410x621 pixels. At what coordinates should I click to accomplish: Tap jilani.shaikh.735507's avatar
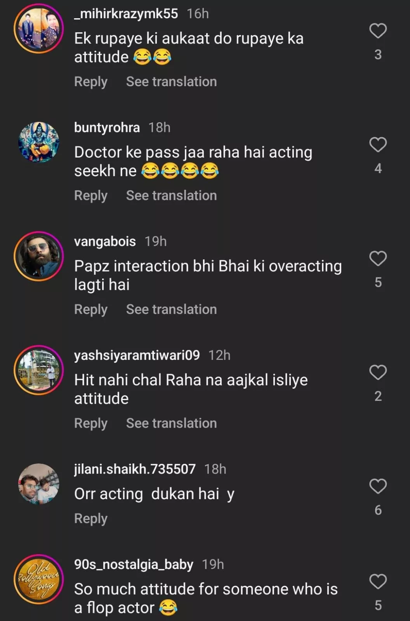(38, 484)
